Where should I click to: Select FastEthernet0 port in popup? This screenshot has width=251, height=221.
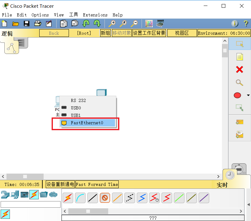[x=88, y=123]
